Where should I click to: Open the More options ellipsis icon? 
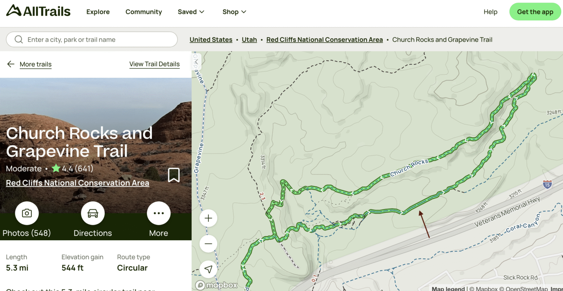click(158, 213)
